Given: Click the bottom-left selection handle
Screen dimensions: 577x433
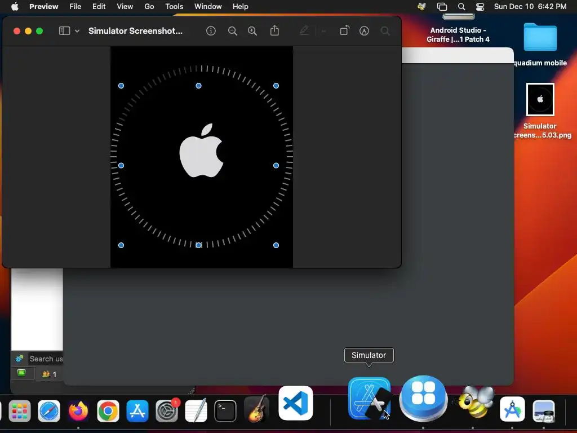Looking at the screenshot, I should [121, 245].
